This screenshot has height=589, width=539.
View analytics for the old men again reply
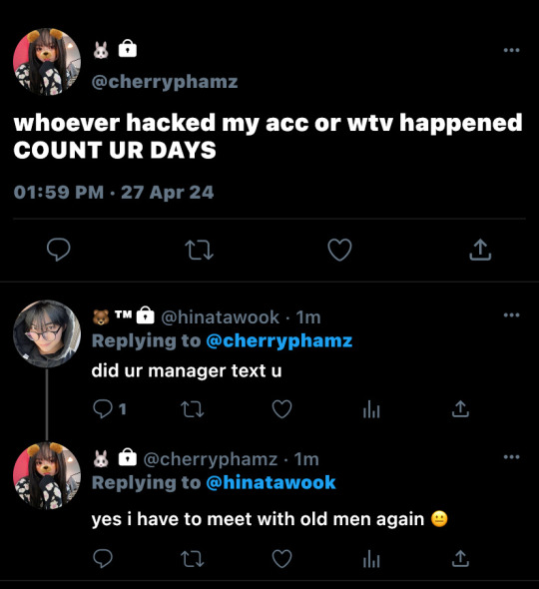371,559
